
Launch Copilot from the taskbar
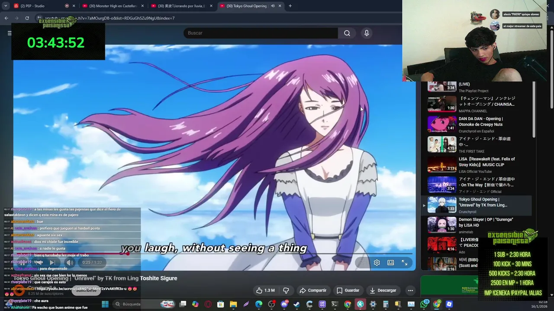point(196,304)
